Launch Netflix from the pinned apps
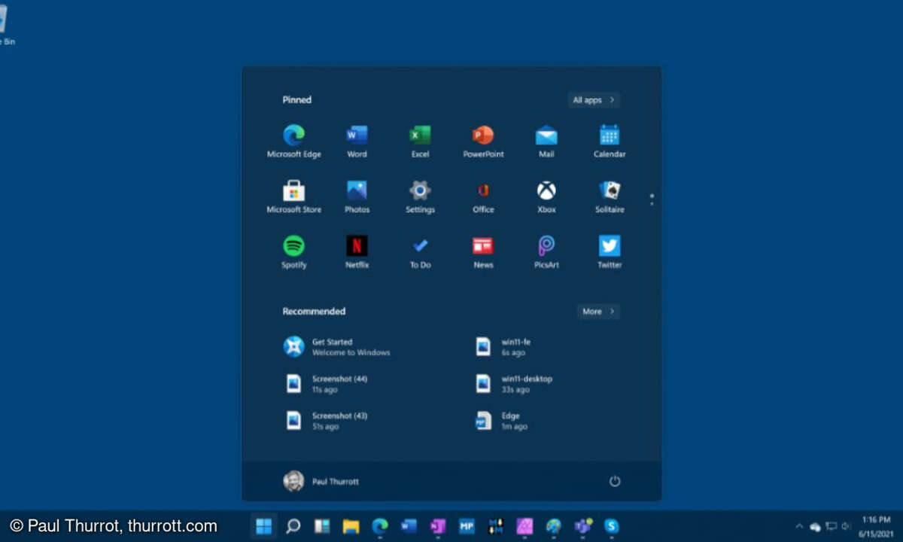 coord(357,252)
